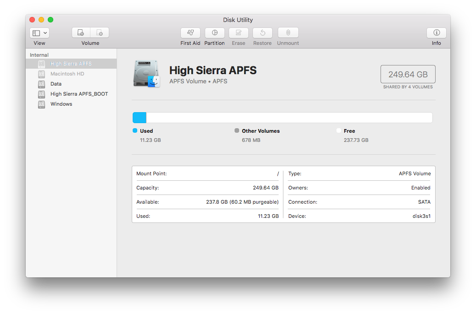Click the High Sierra APFS_BOOT disk icon

pos(42,94)
